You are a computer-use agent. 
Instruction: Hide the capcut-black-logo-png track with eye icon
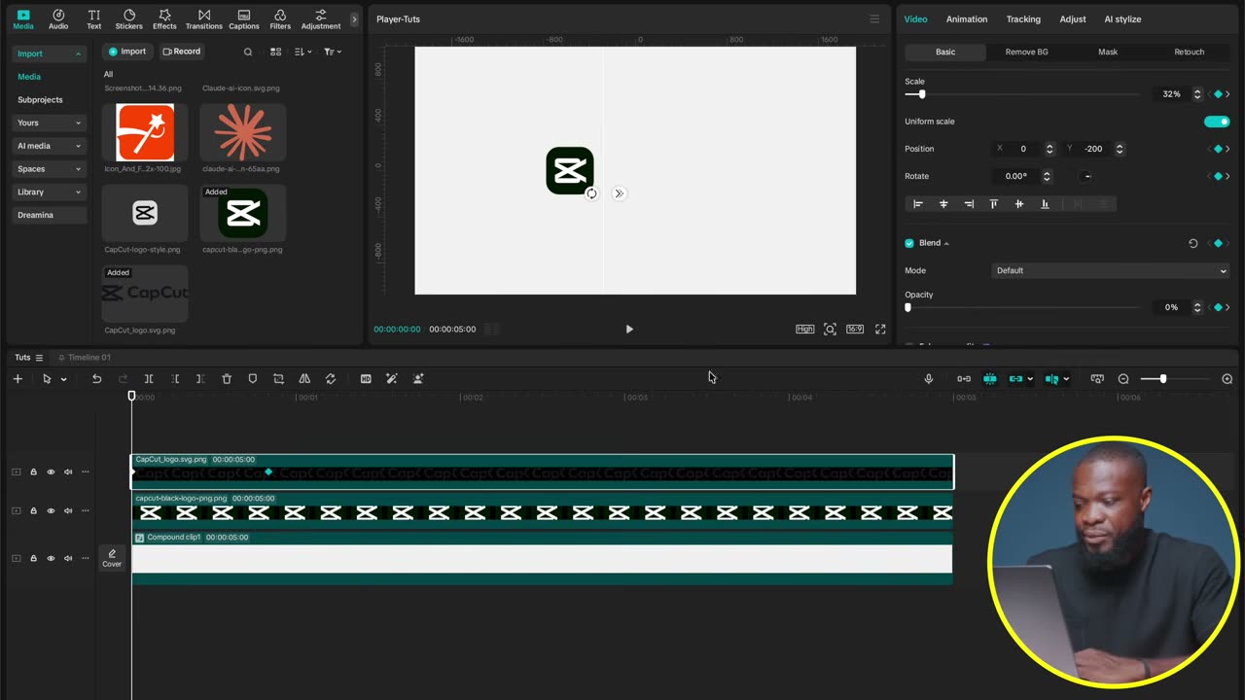point(51,510)
